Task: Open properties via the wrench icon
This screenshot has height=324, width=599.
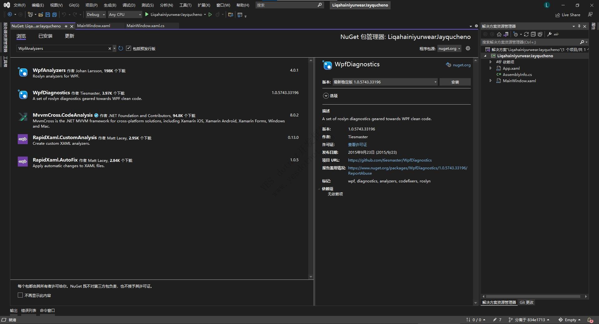Action: coord(549,34)
